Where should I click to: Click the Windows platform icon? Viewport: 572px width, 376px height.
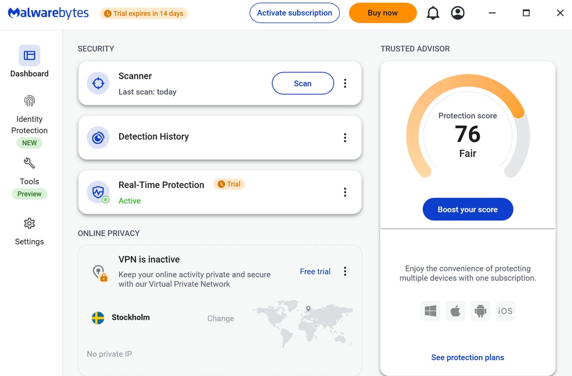point(430,311)
